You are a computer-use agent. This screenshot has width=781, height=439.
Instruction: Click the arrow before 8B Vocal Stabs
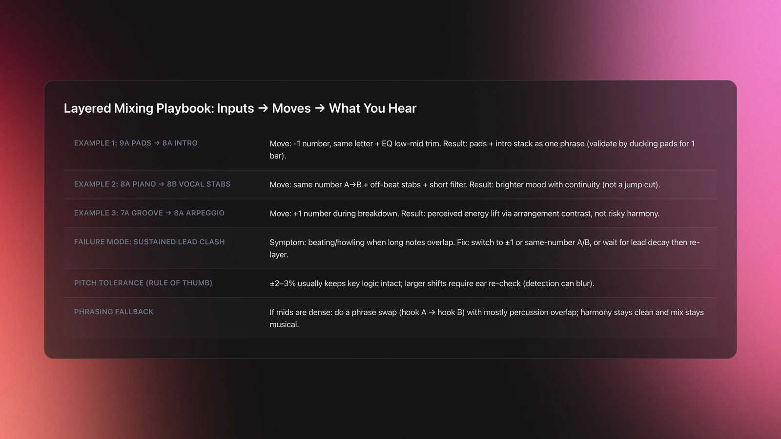pyautogui.click(x=162, y=184)
